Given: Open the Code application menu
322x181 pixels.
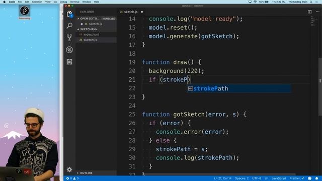Looking at the screenshot, I should tap(12, 2).
